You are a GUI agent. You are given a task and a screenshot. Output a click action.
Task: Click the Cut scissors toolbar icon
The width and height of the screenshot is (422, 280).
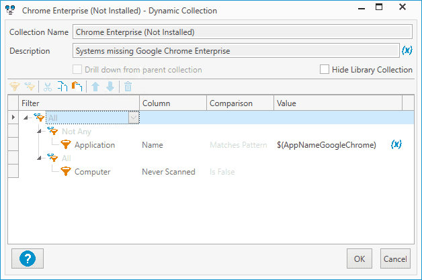pyautogui.click(x=48, y=87)
